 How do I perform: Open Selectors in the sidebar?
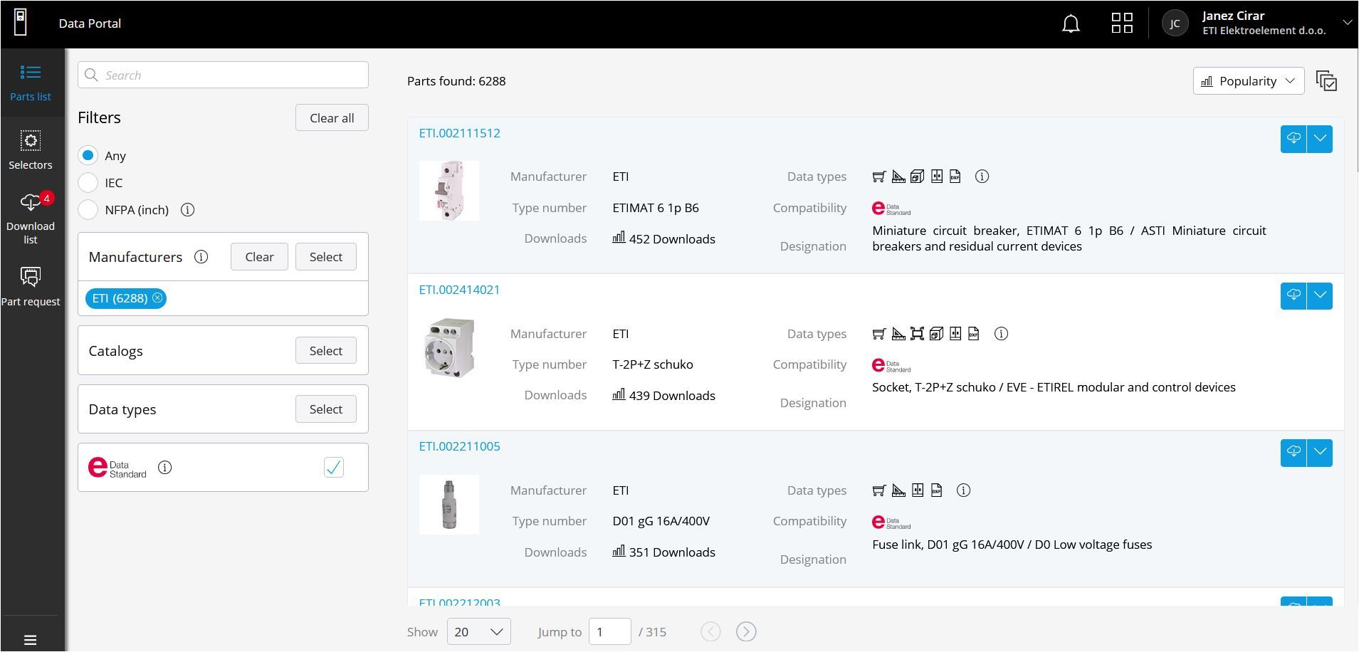pyautogui.click(x=31, y=150)
